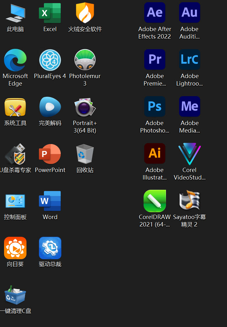Select the Word icon

tap(50, 201)
